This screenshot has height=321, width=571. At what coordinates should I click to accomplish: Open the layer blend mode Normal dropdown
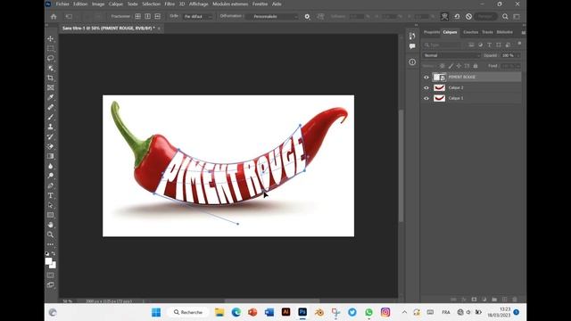451,55
